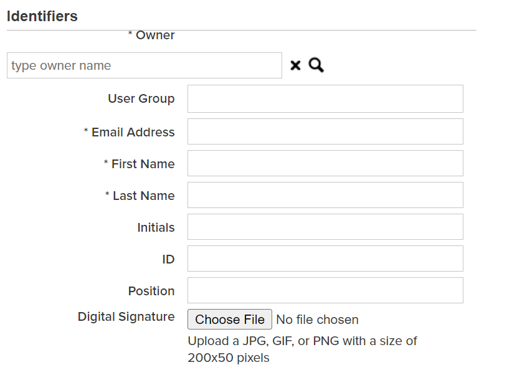512x375 pixels.
Task: Focus the 'type owner name' input
Action: 145,65
